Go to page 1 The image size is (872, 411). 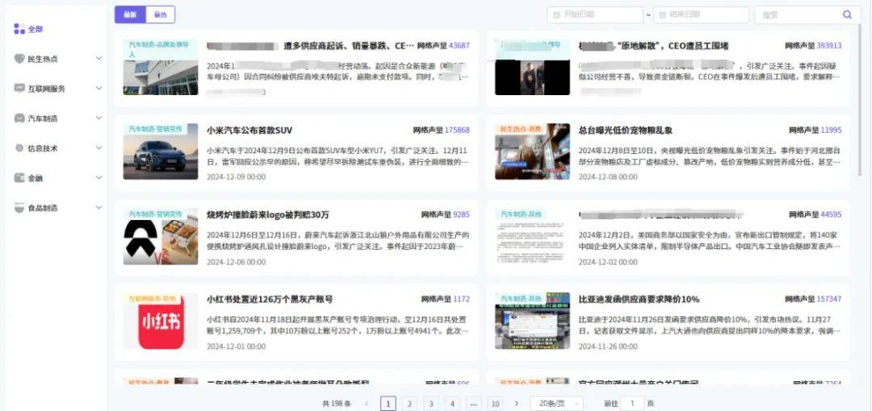[388, 404]
